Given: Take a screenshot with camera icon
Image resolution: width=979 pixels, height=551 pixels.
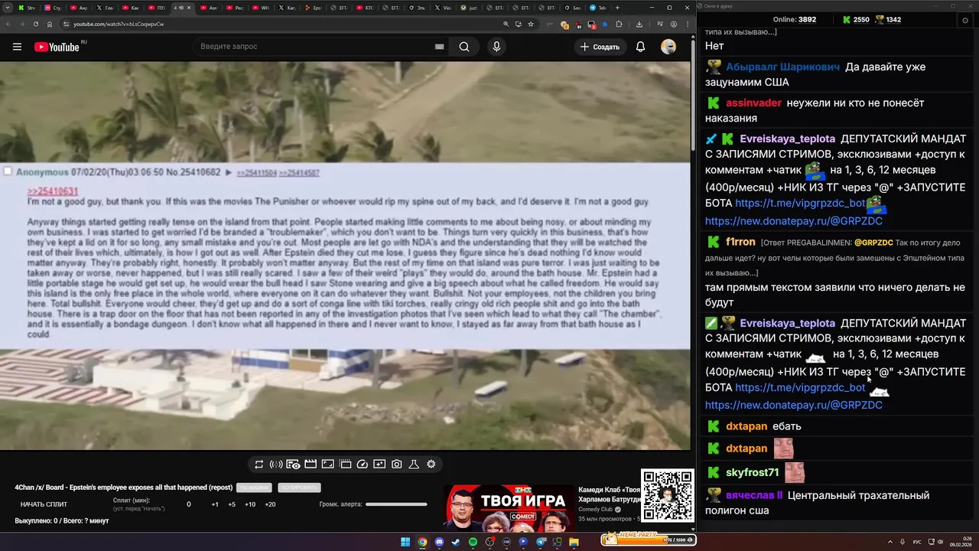Looking at the screenshot, I should pyautogui.click(x=397, y=465).
